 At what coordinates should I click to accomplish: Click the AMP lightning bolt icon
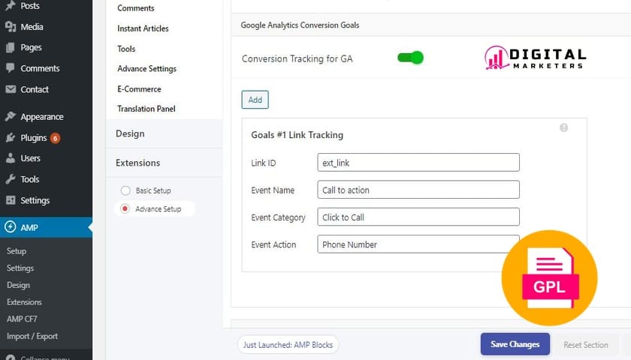(11, 227)
